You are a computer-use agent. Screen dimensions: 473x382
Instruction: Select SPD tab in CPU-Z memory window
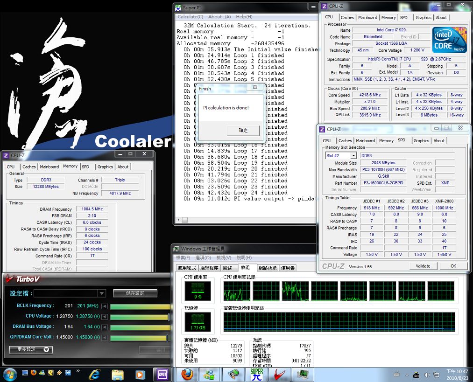click(85, 167)
